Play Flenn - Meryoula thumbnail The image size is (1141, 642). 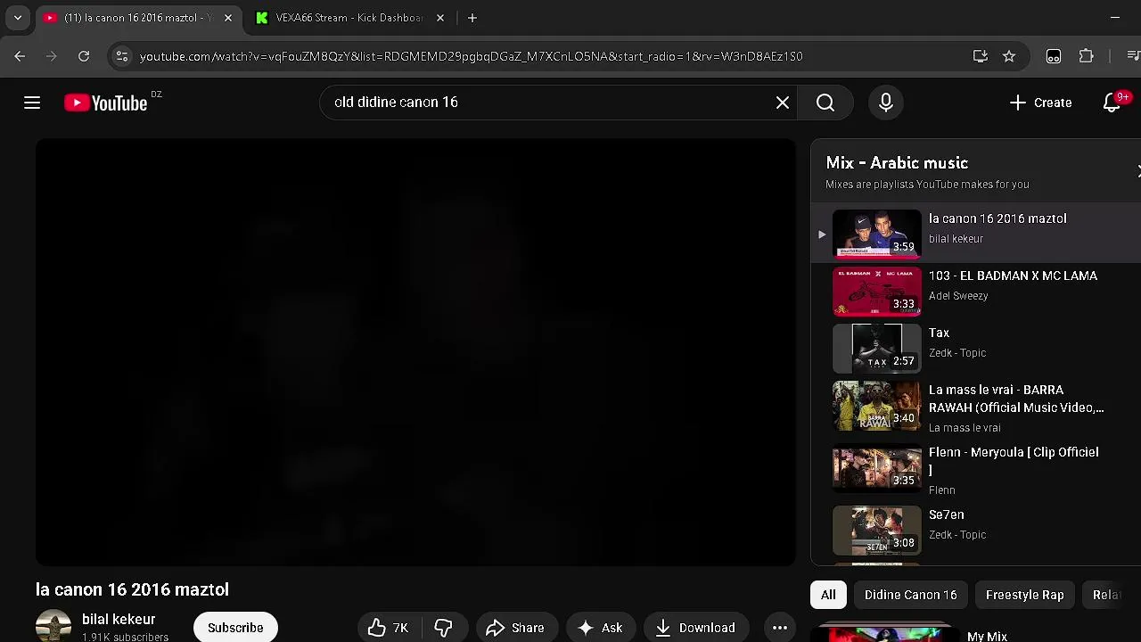(x=877, y=468)
